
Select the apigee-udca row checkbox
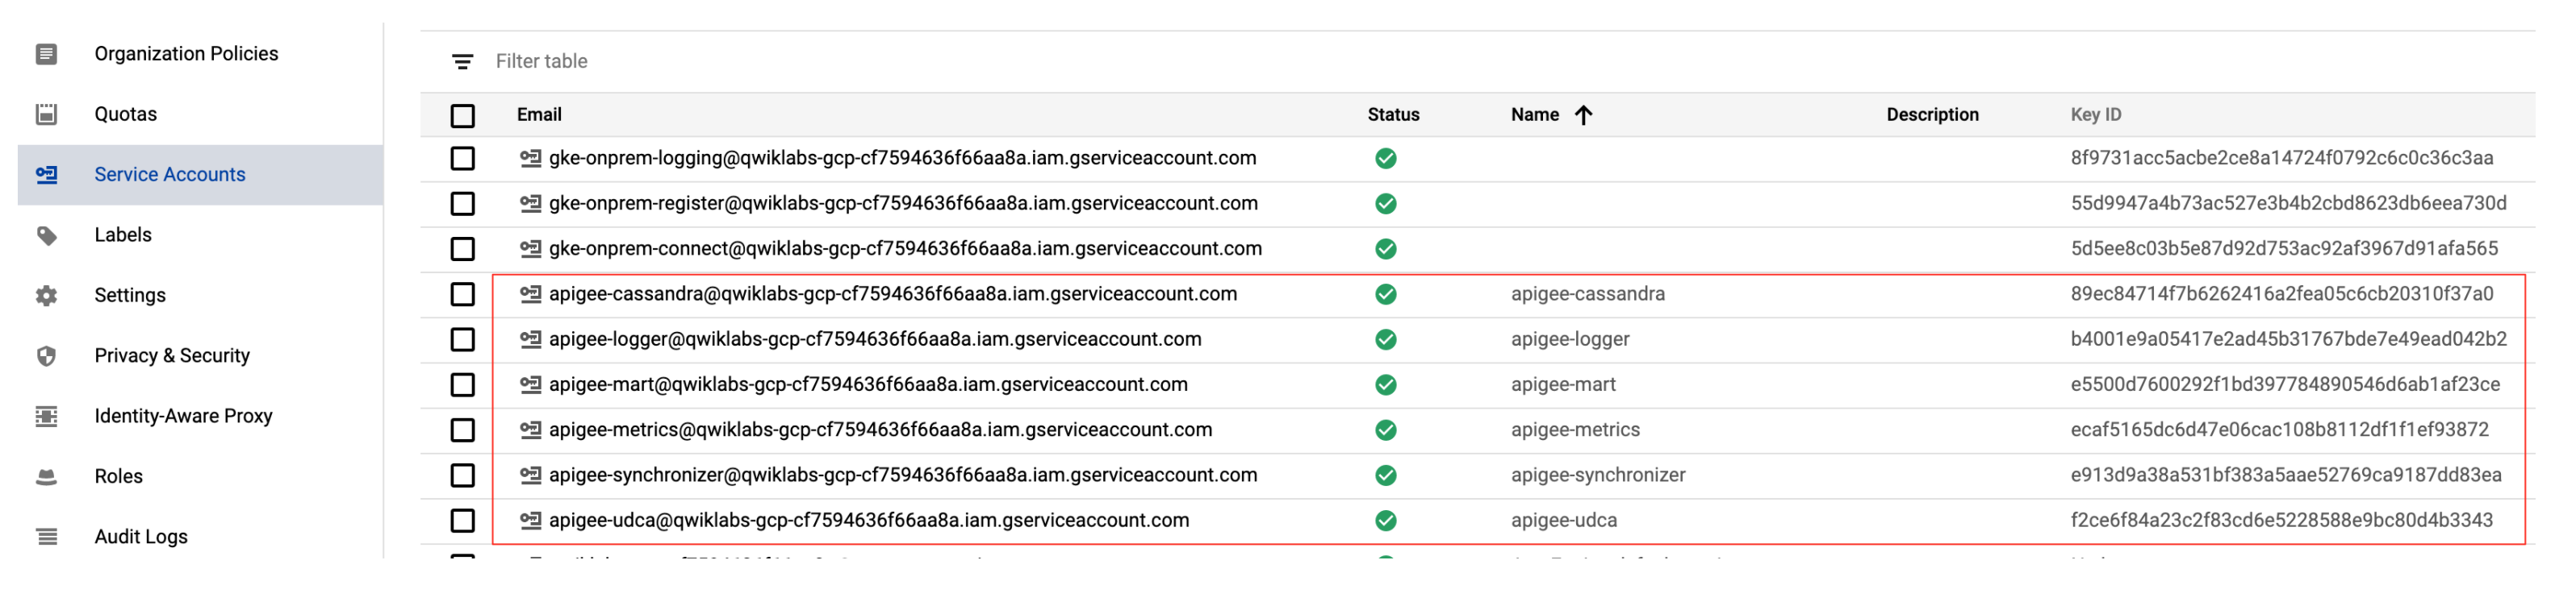462,520
